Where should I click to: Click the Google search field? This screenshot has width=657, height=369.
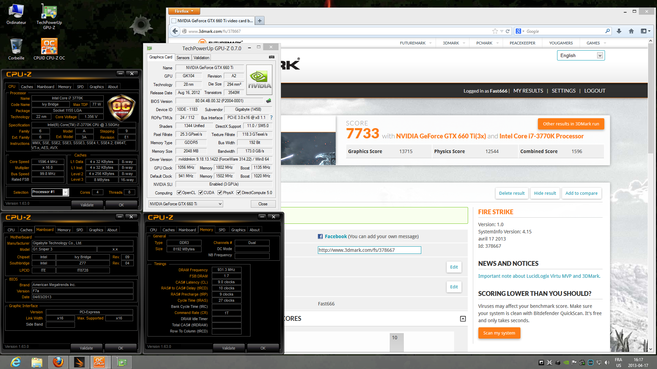[565, 31]
